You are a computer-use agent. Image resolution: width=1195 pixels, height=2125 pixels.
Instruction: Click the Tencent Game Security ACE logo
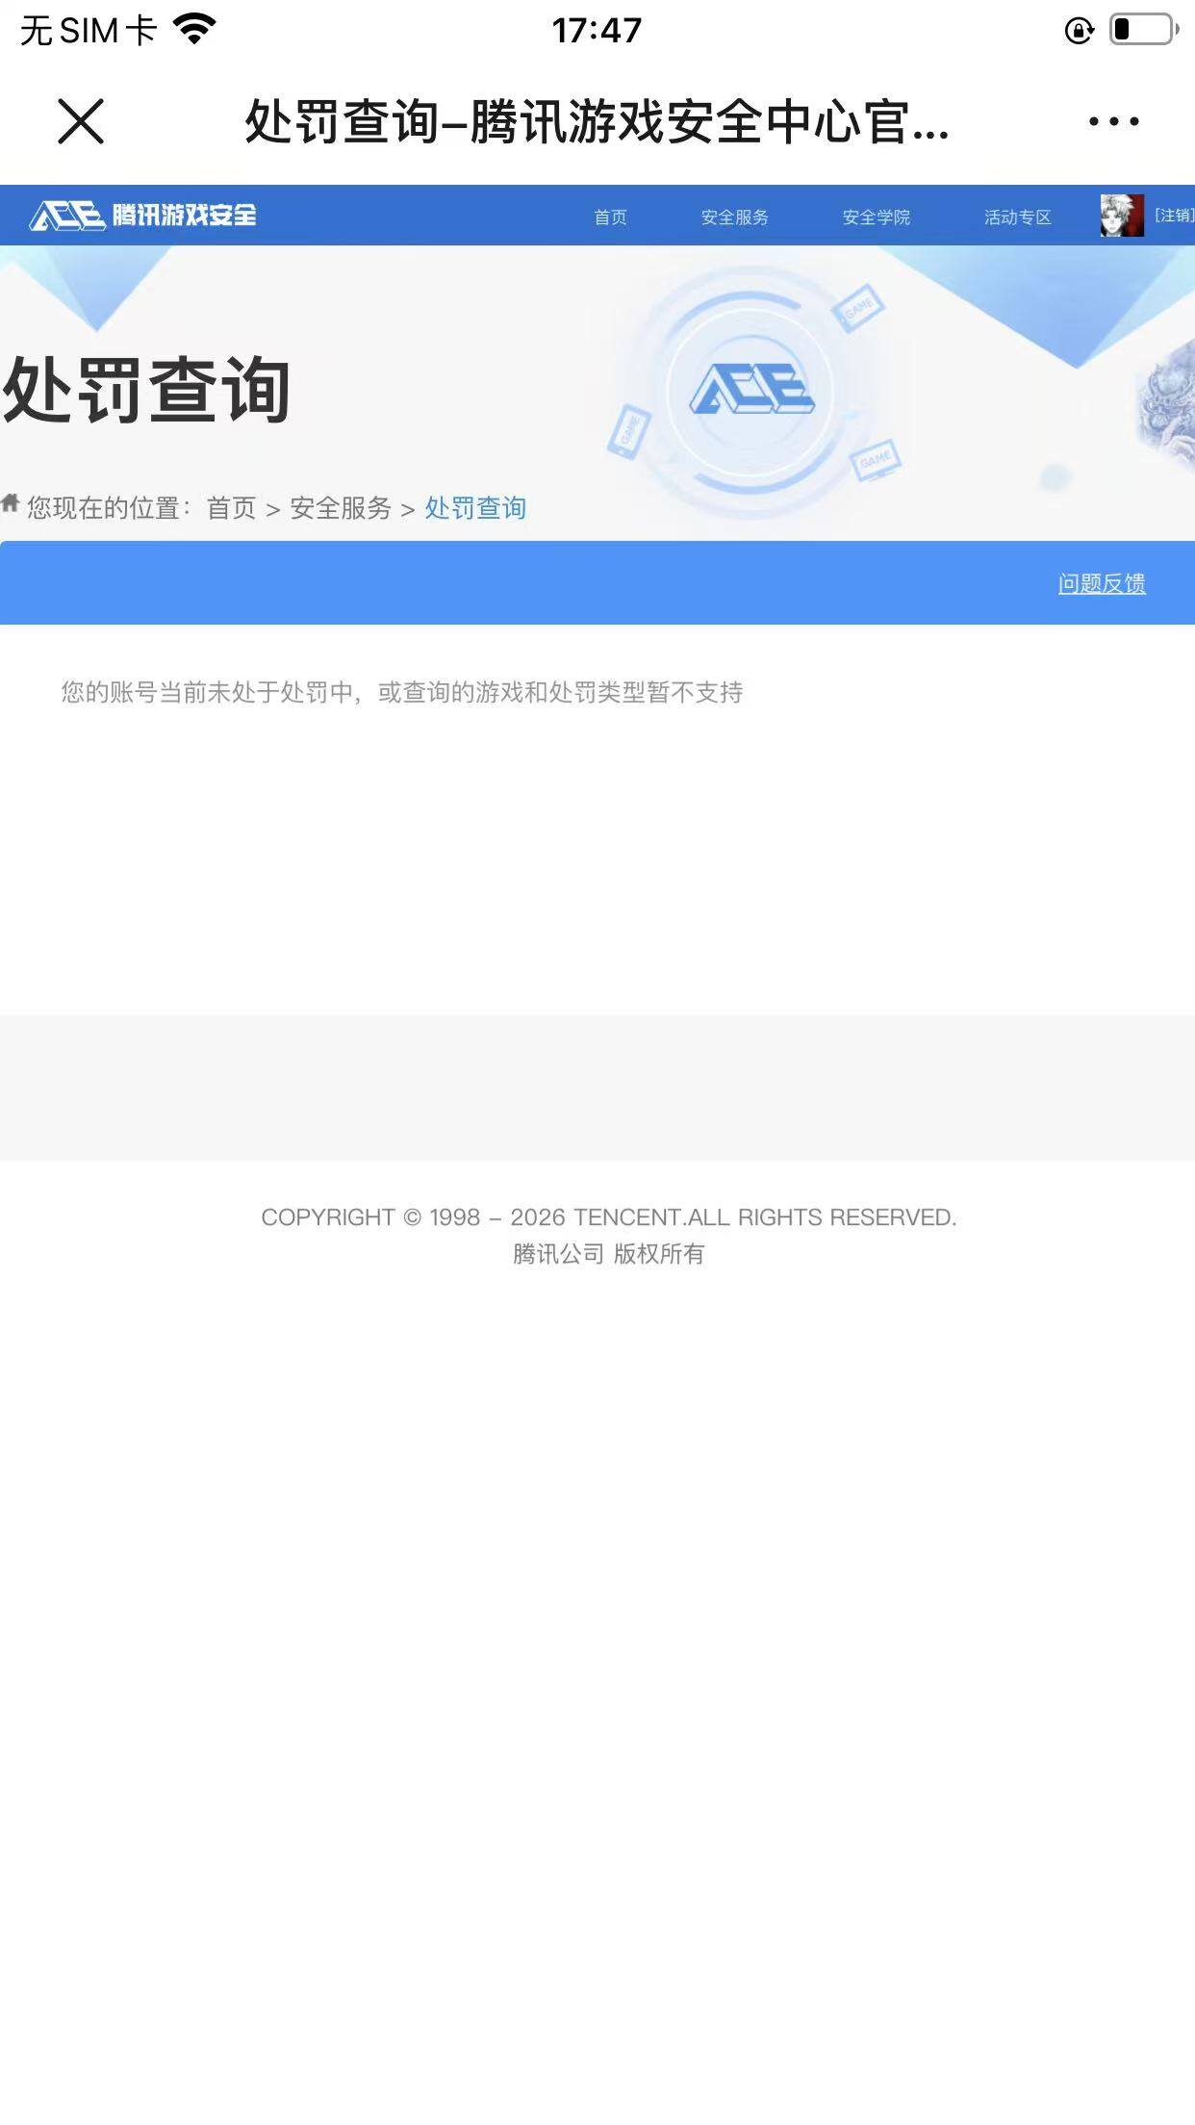pos(142,215)
